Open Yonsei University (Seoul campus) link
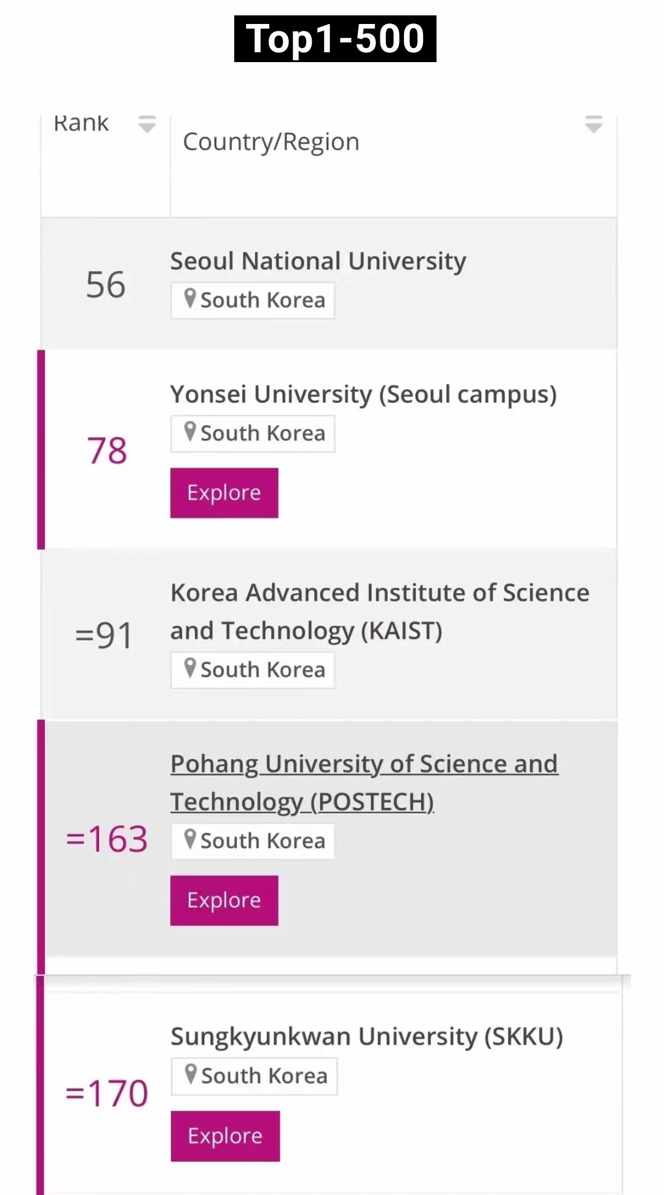This screenshot has height=1195, width=664. pos(363,395)
